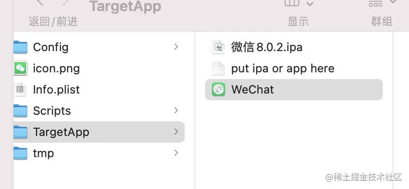Click the Scripts folder icon
The width and height of the screenshot is (409, 189).
(x=20, y=111)
